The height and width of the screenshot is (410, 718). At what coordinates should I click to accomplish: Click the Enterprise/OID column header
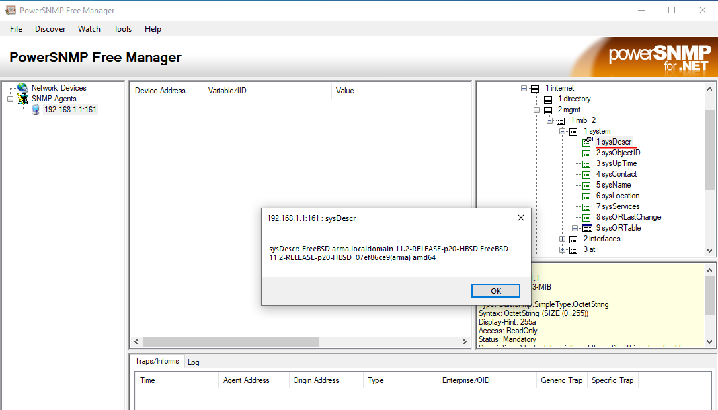[487, 380]
